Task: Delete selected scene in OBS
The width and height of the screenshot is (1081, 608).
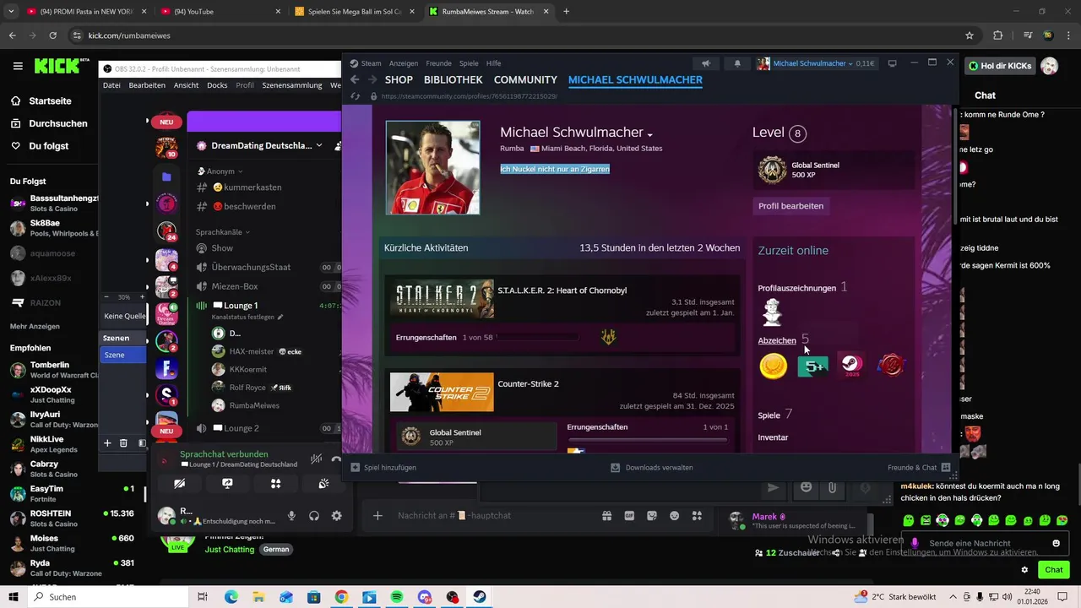Action: click(x=123, y=442)
